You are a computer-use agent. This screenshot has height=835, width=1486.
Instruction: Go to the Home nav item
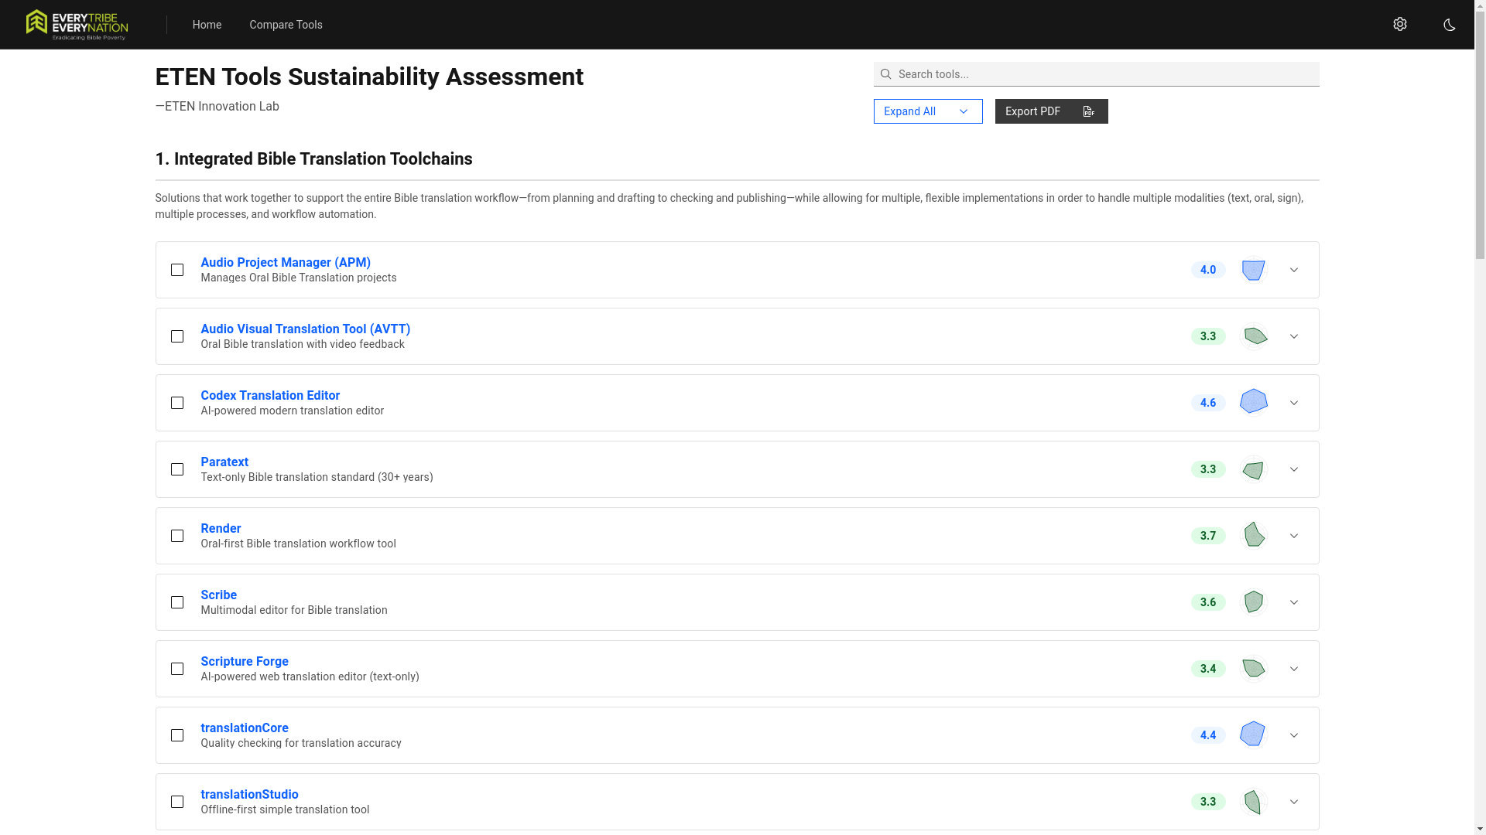point(207,25)
